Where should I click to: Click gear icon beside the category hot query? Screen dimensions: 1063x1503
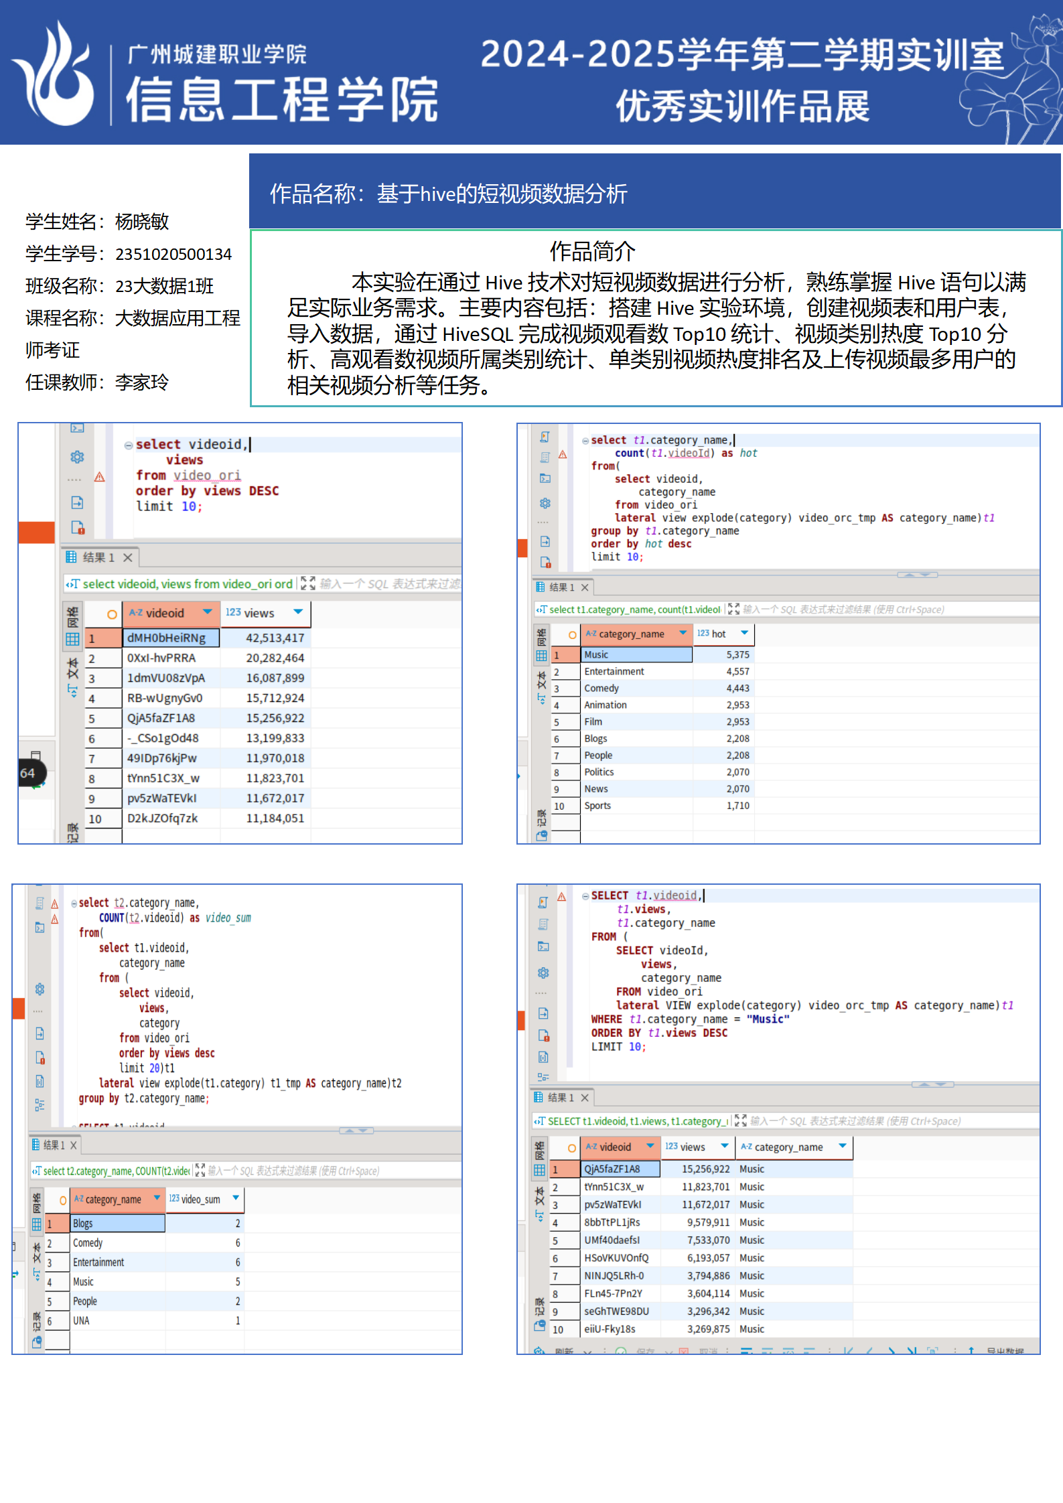click(545, 503)
